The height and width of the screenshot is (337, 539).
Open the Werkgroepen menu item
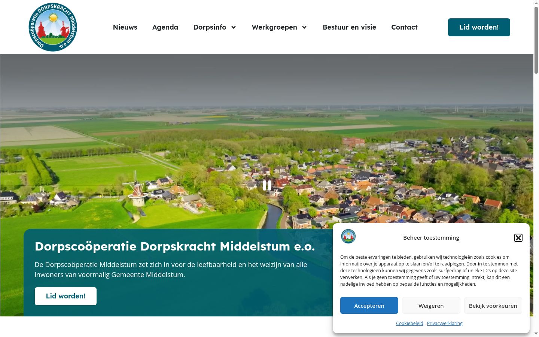[274, 27]
